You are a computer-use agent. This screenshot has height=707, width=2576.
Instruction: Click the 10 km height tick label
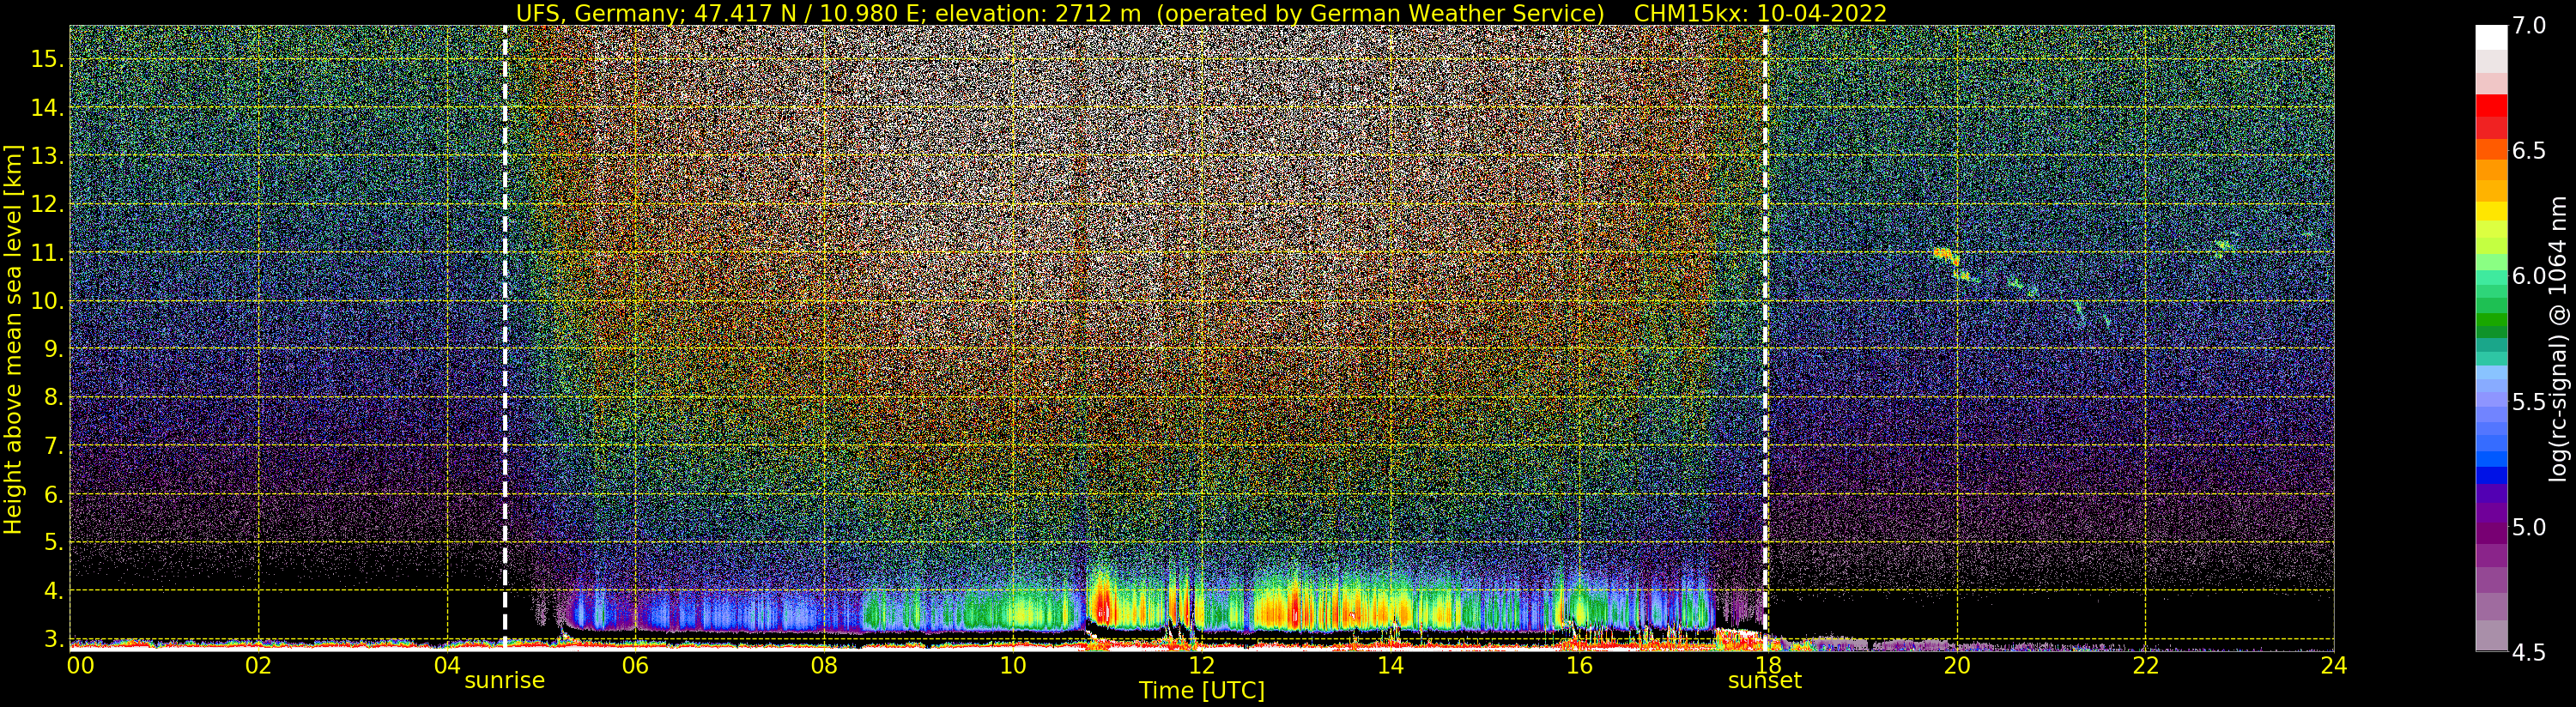point(46,300)
